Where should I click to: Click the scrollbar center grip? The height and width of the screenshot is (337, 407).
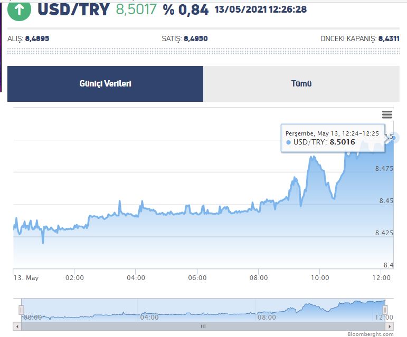pyautogui.click(x=203, y=326)
